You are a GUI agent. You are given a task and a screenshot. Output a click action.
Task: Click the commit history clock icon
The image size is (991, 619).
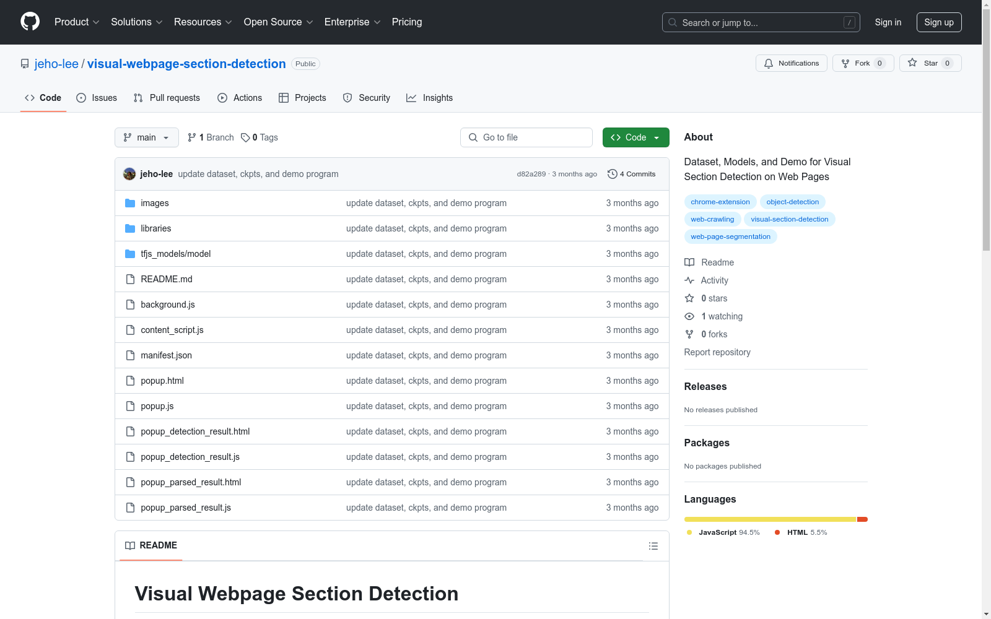[613, 174]
